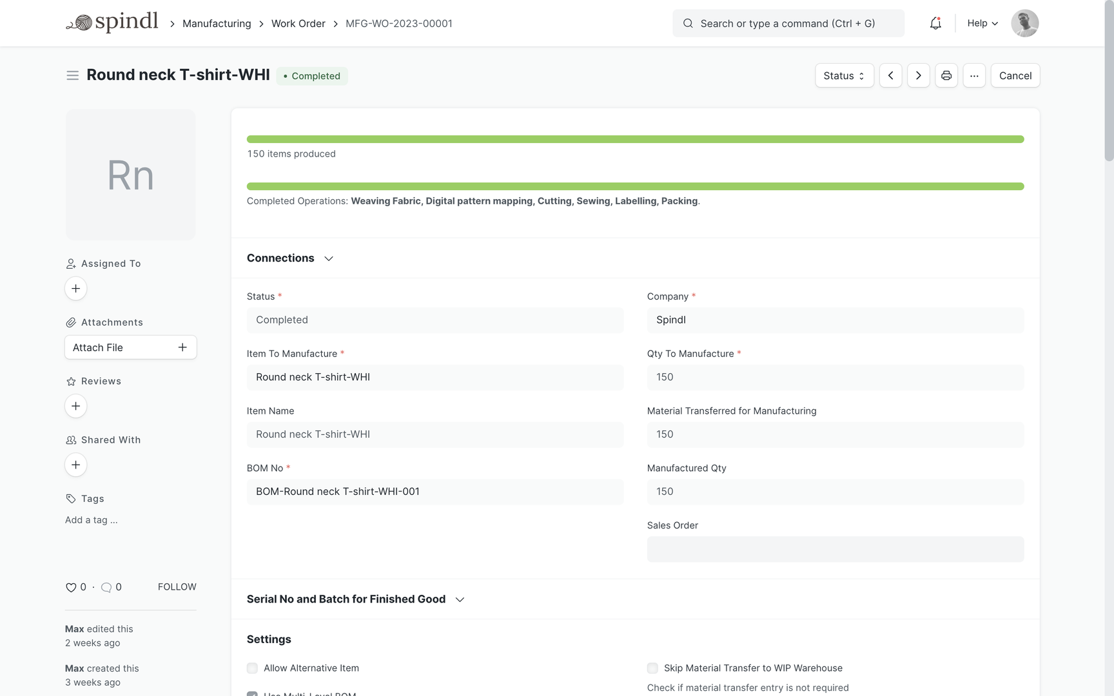This screenshot has height=696, width=1114.
Task: Click the items produced progress bar
Action: coord(635,139)
